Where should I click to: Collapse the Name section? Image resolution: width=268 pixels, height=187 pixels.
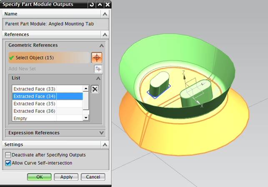105,14
